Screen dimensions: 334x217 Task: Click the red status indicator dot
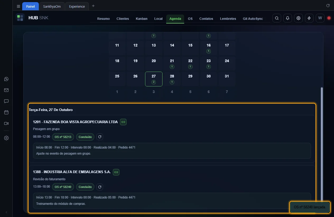329,18
